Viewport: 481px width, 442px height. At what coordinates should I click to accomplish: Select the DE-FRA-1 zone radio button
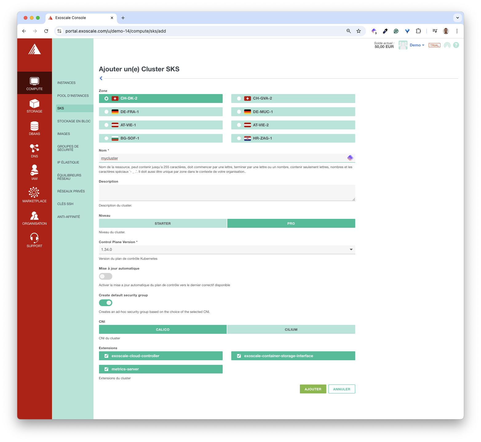click(x=106, y=112)
